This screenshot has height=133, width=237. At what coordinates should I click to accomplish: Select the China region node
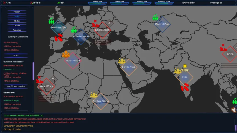(230, 54)
